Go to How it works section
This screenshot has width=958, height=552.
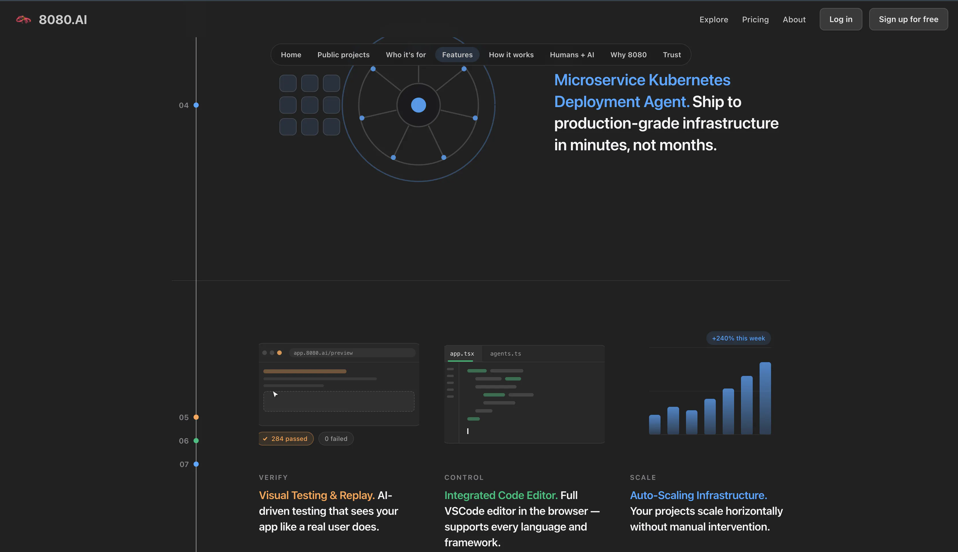pyautogui.click(x=511, y=55)
